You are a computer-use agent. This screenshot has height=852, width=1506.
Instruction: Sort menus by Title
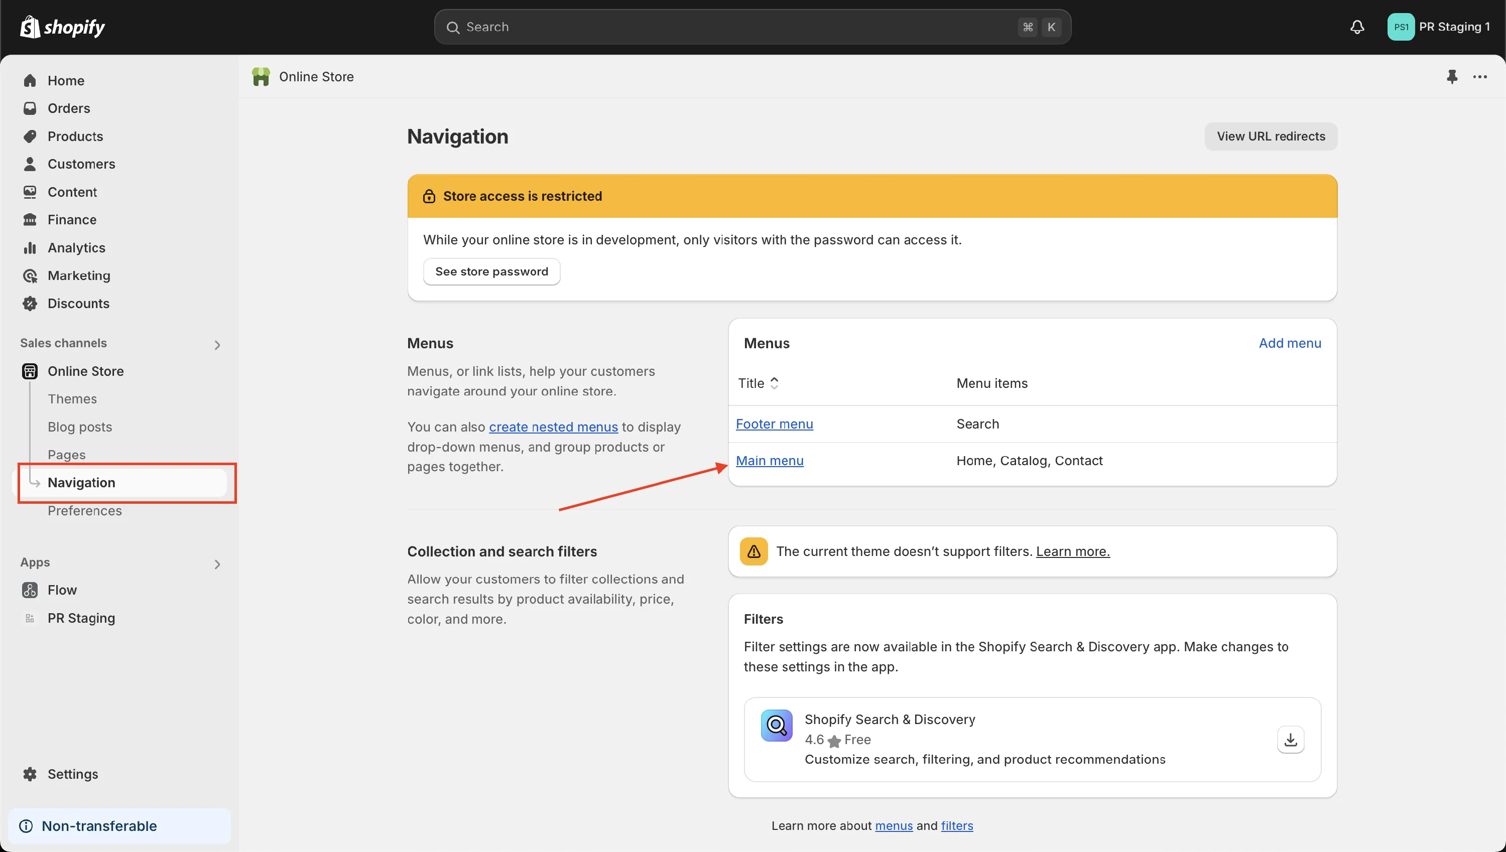point(759,383)
